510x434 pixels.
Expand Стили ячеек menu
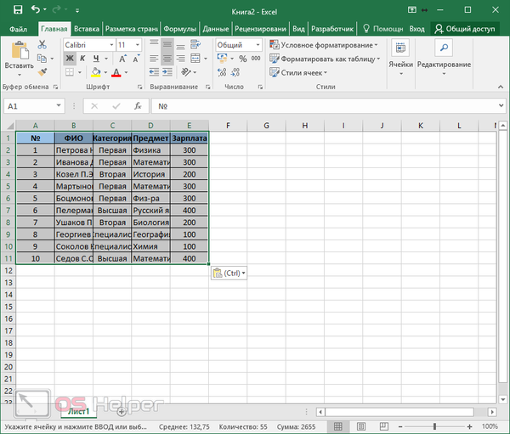pyautogui.click(x=298, y=72)
